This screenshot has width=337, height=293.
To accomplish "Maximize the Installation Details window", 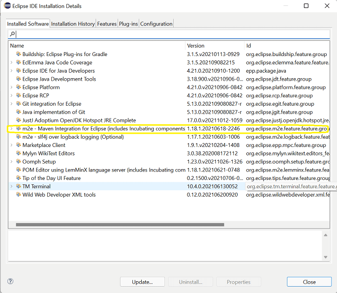I will point(306,6).
